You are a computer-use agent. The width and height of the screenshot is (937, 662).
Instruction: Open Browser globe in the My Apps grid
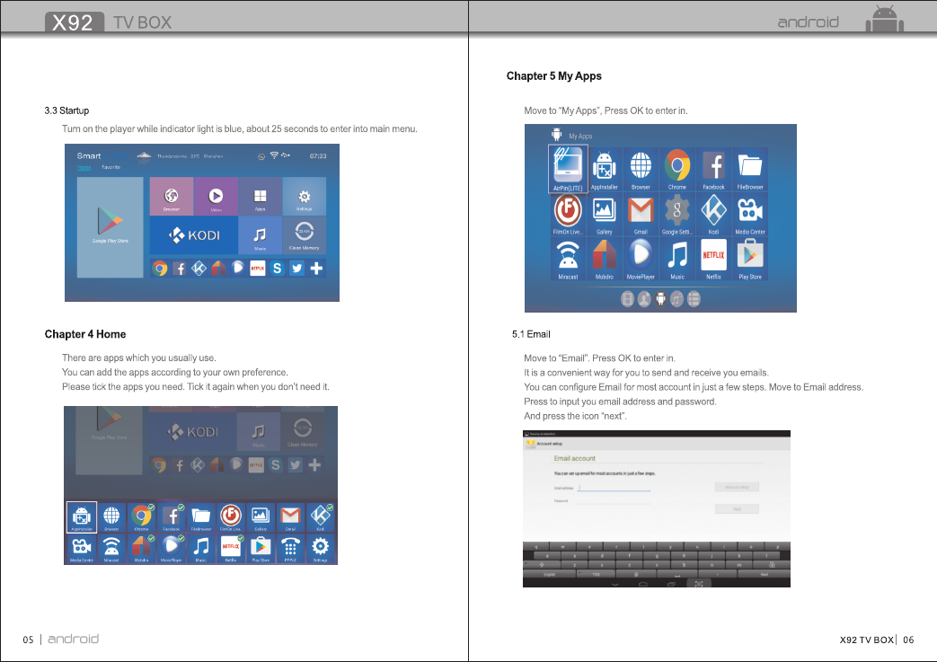click(x=641, y=170)
